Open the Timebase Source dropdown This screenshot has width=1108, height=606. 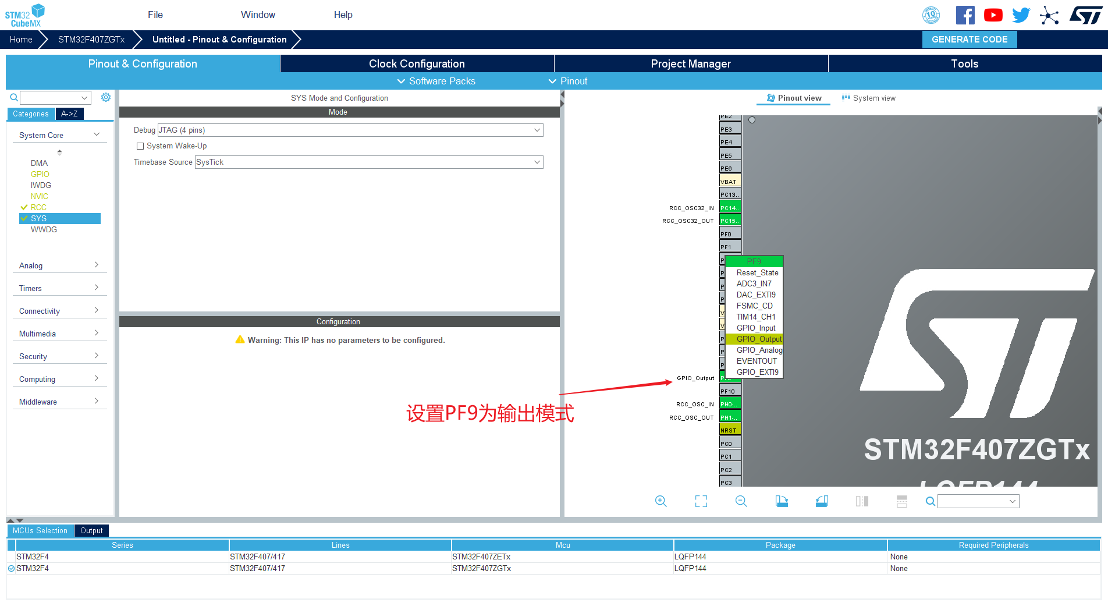tap(369, 162)
